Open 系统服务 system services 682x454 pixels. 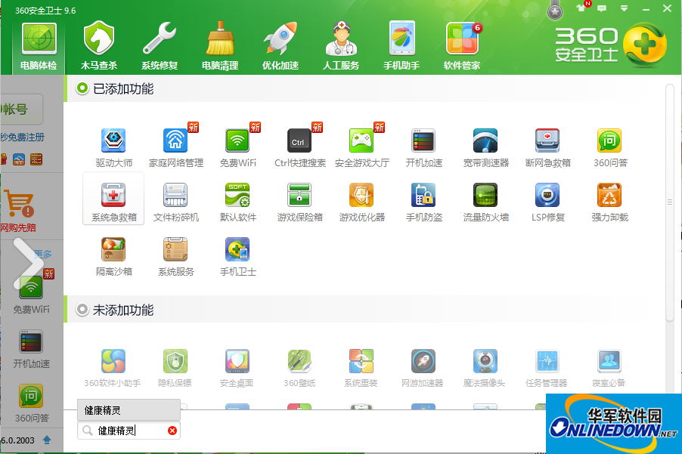(x=175, y=257)
